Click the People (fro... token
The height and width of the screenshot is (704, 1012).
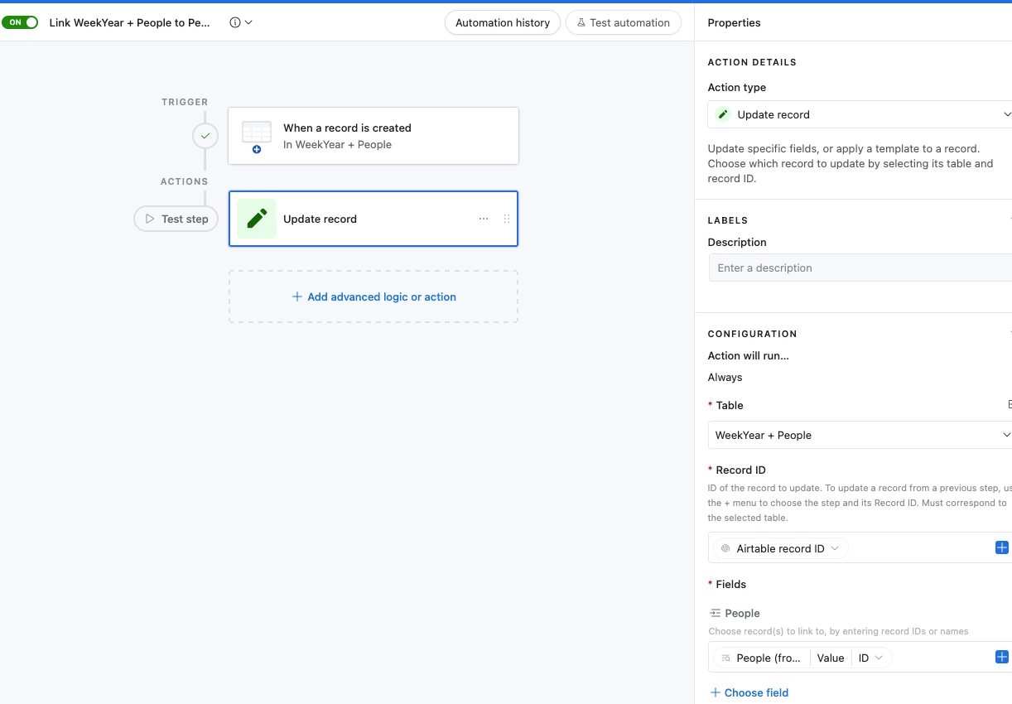click(x=768, y=658)
